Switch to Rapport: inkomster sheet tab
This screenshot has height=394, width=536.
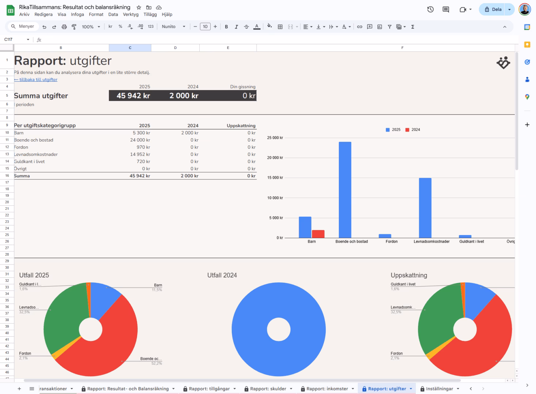[327, 389]
